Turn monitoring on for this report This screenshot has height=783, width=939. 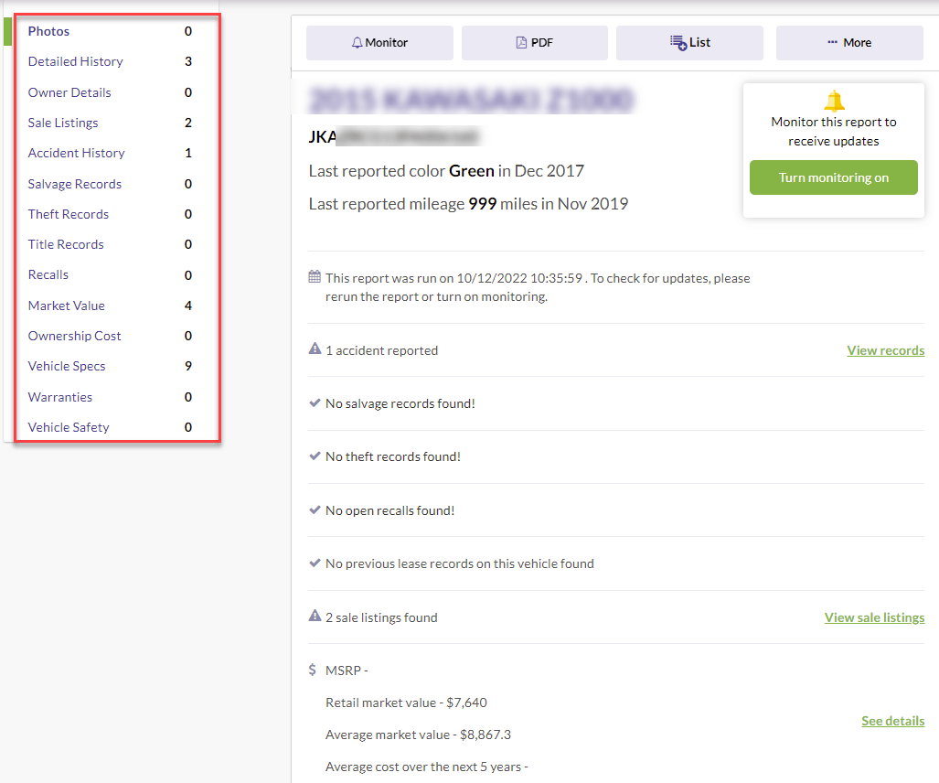[834, 177]
